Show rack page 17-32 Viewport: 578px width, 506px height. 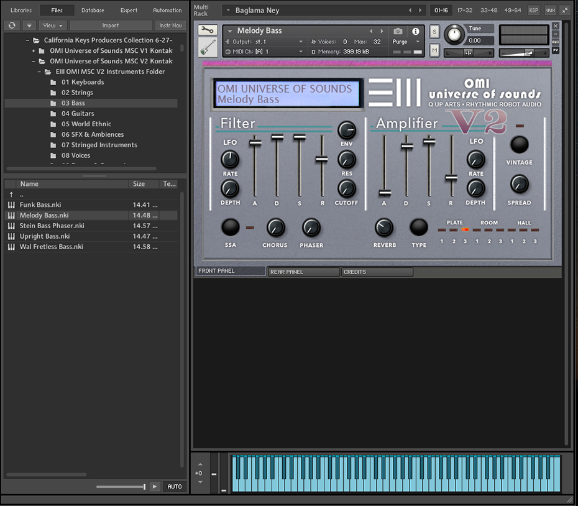pyautogui.click(x=464, y=11)
